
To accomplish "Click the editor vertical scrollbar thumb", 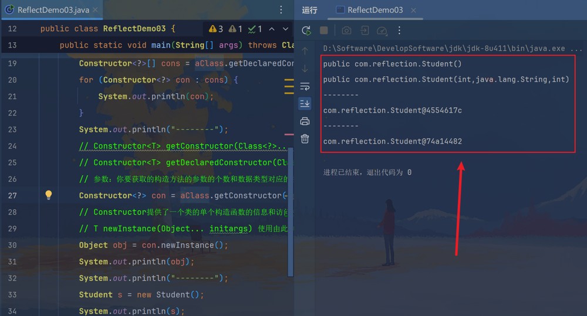I will pyautogui.click(x=290, y=212).
